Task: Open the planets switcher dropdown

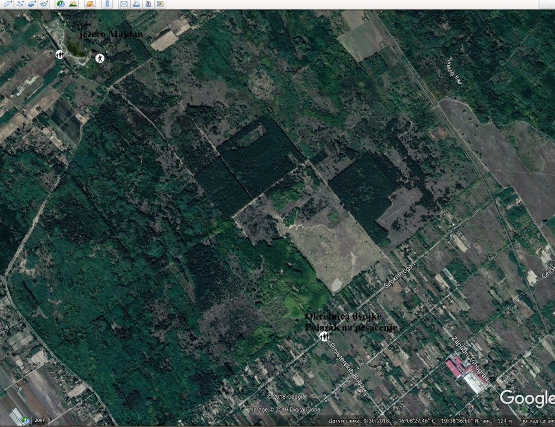Action: 90,4
